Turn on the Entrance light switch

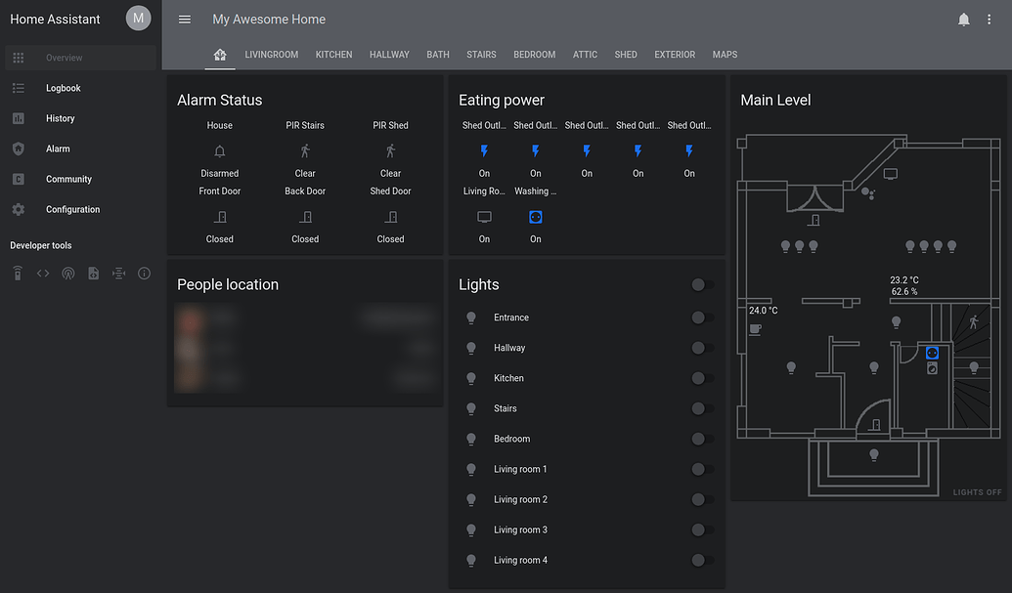point(701,318)
